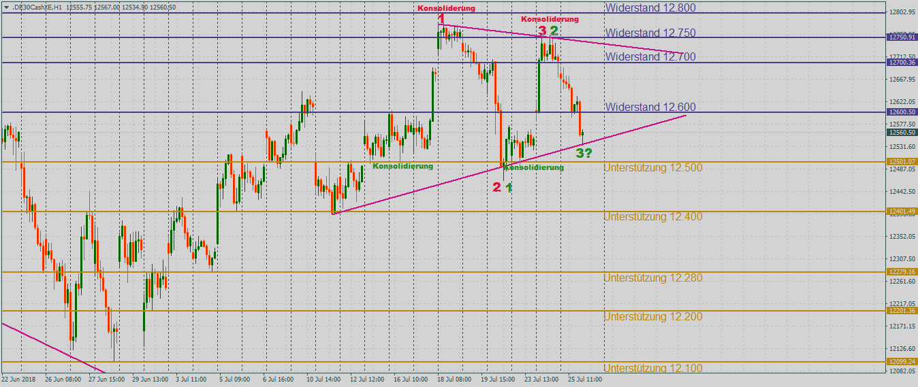Viewport: 918px width, 387px height.
Task: Select the green number 2 marker
Action: click(x=554, y=31)
